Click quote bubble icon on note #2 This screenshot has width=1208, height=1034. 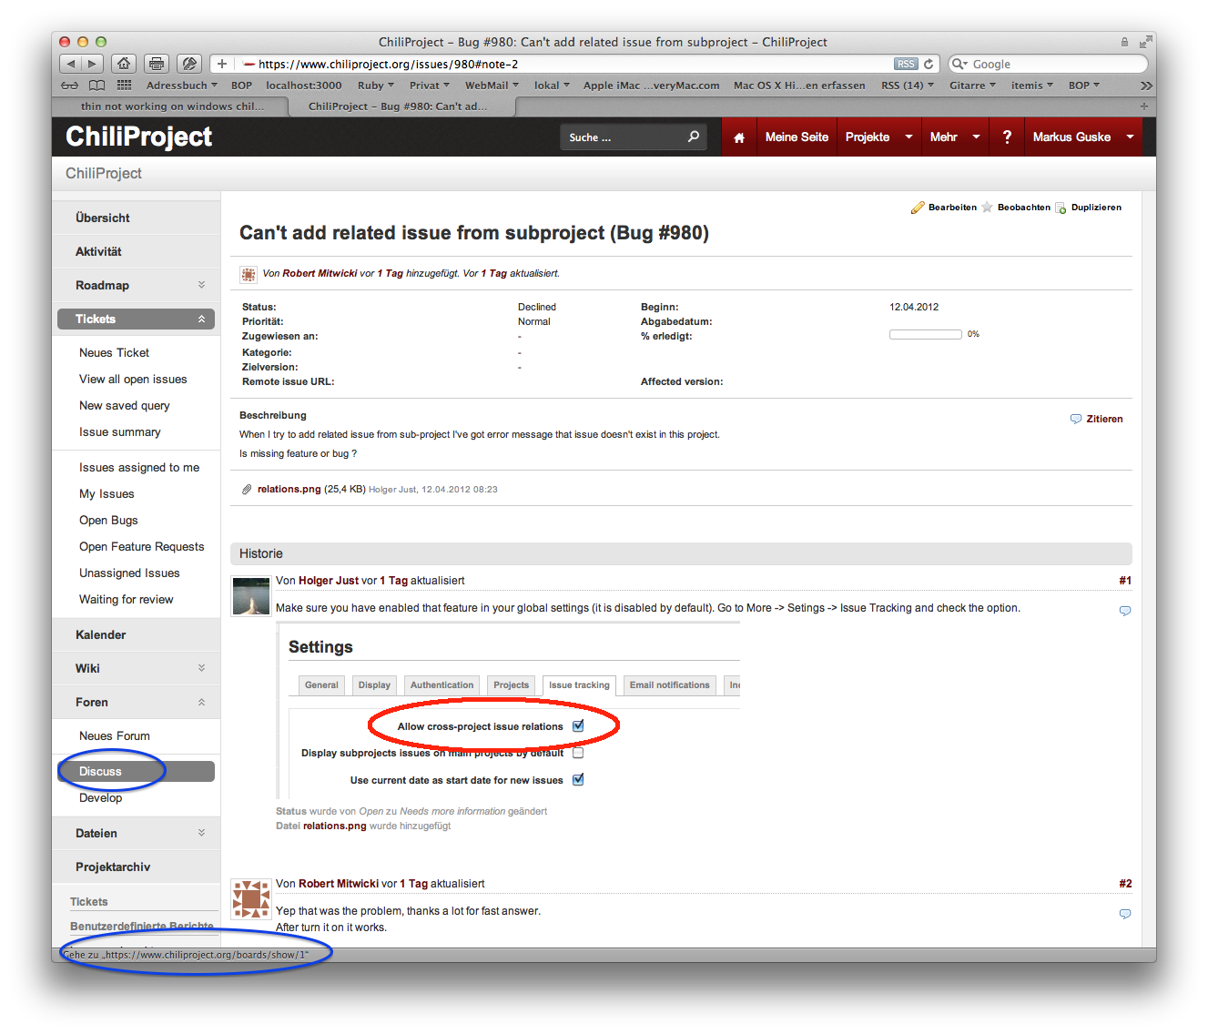(1125, 914)
